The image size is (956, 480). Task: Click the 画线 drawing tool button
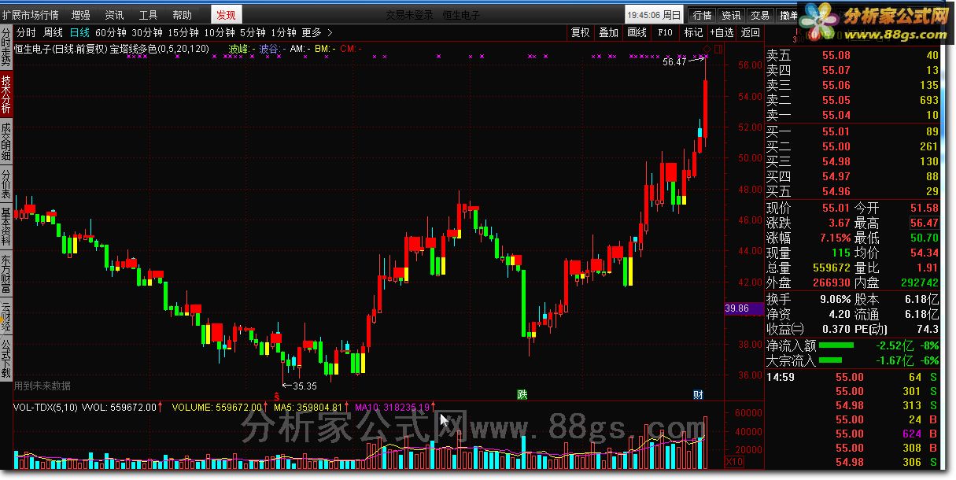pos(637,32)
